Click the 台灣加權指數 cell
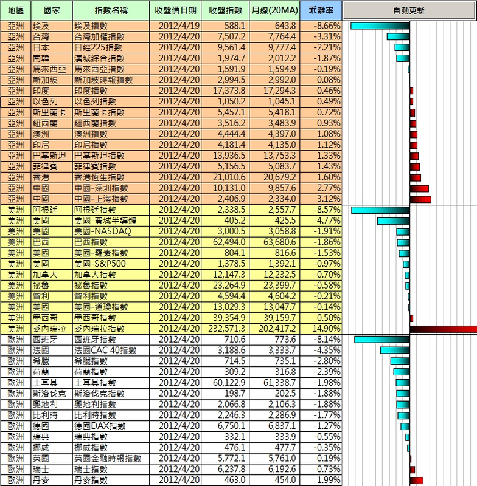 click(x=111, y=37)
